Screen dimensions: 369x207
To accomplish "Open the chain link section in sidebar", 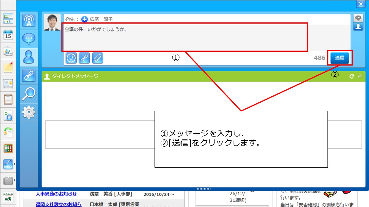I will 29,76.
